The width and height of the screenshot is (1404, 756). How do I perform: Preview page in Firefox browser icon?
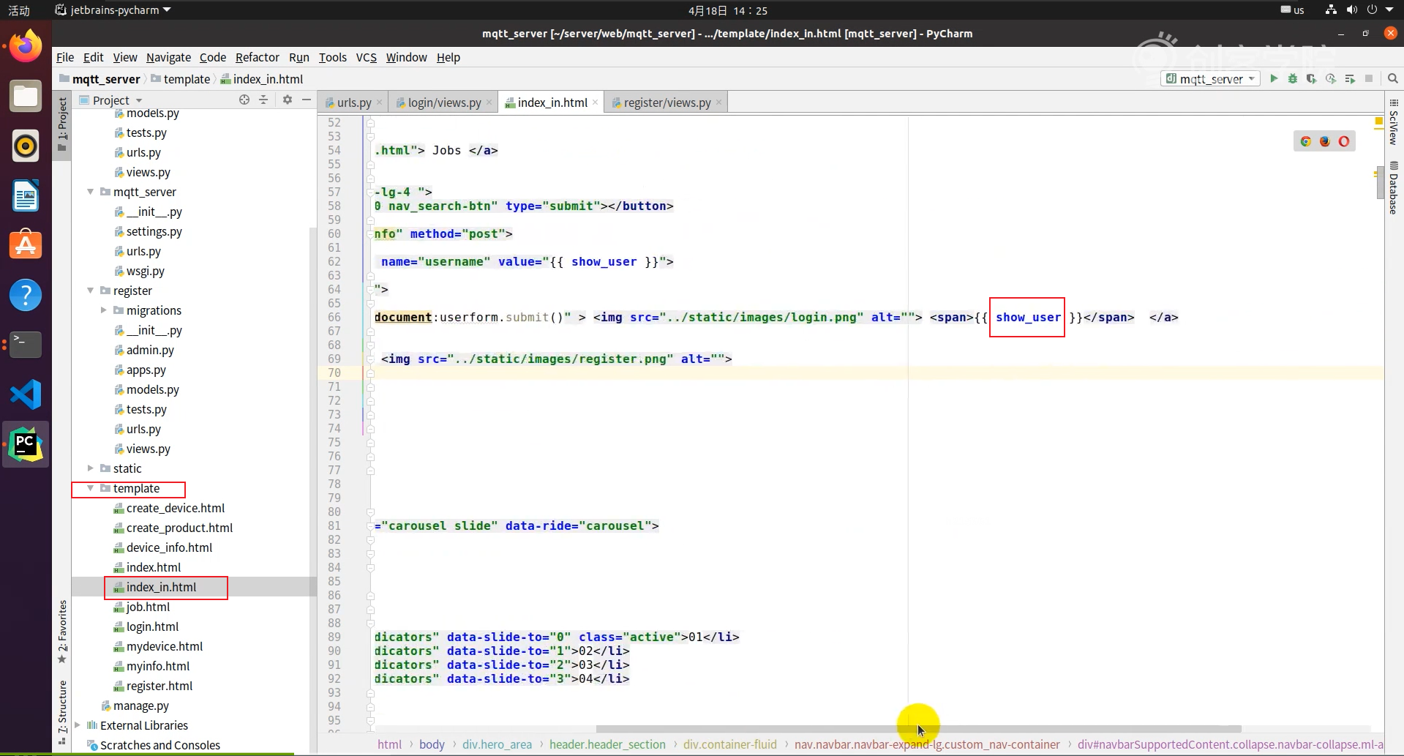coord(1325,141)
